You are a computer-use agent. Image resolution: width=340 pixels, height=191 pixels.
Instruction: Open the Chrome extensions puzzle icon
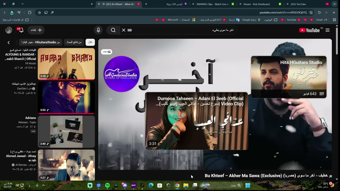[29, 12]
